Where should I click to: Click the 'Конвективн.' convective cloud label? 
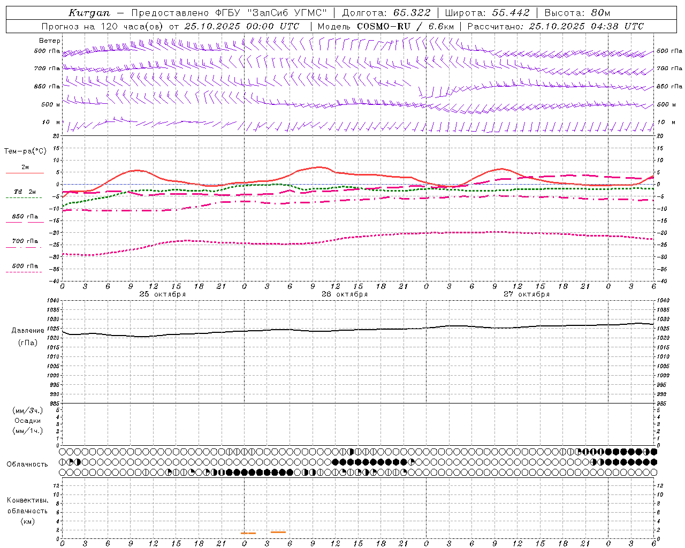pos(28,500)
